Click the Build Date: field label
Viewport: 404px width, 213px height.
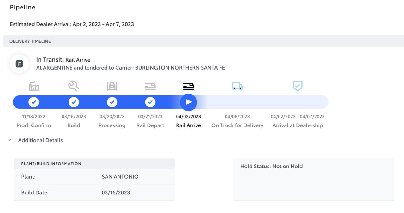click(x=35, y=192)
